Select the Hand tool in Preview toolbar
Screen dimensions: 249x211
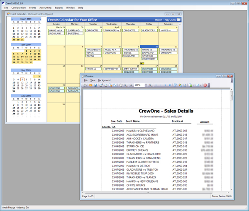point(121,85)
